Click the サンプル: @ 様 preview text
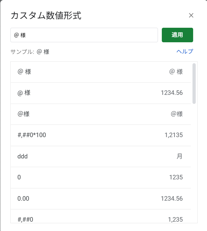Image resolution: width=207 pixels, height=231 pixels. [30, 52]
